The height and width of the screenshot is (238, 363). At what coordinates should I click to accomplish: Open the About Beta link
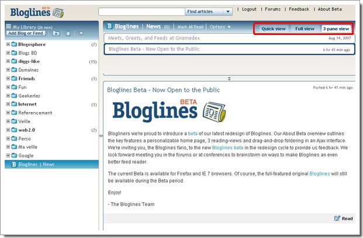[x=330, y=9]
